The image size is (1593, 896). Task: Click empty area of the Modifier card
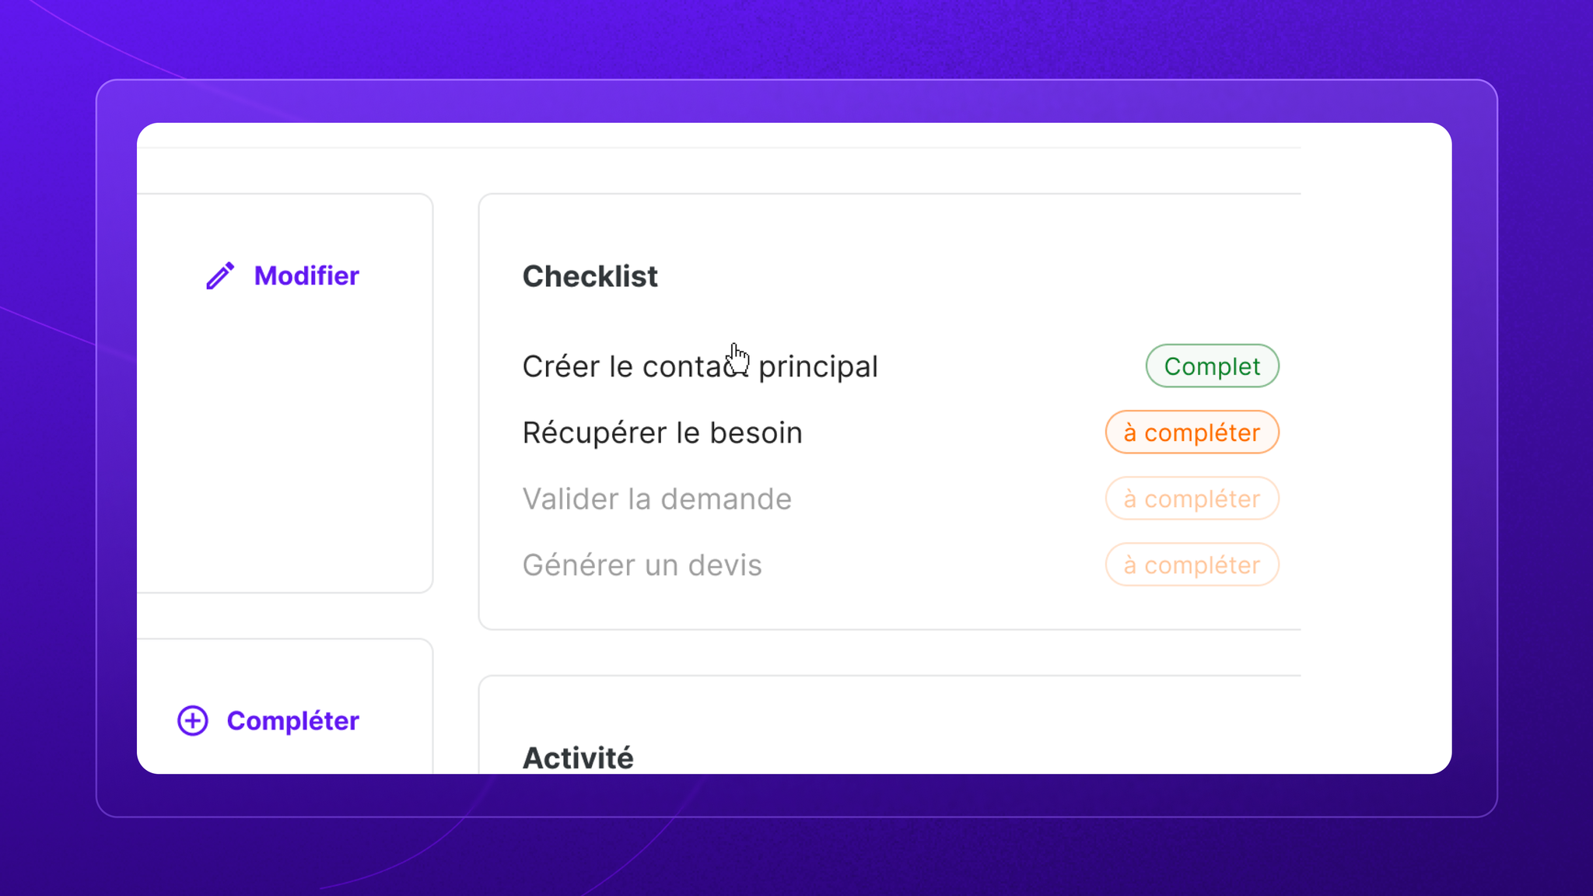(285, 451)
